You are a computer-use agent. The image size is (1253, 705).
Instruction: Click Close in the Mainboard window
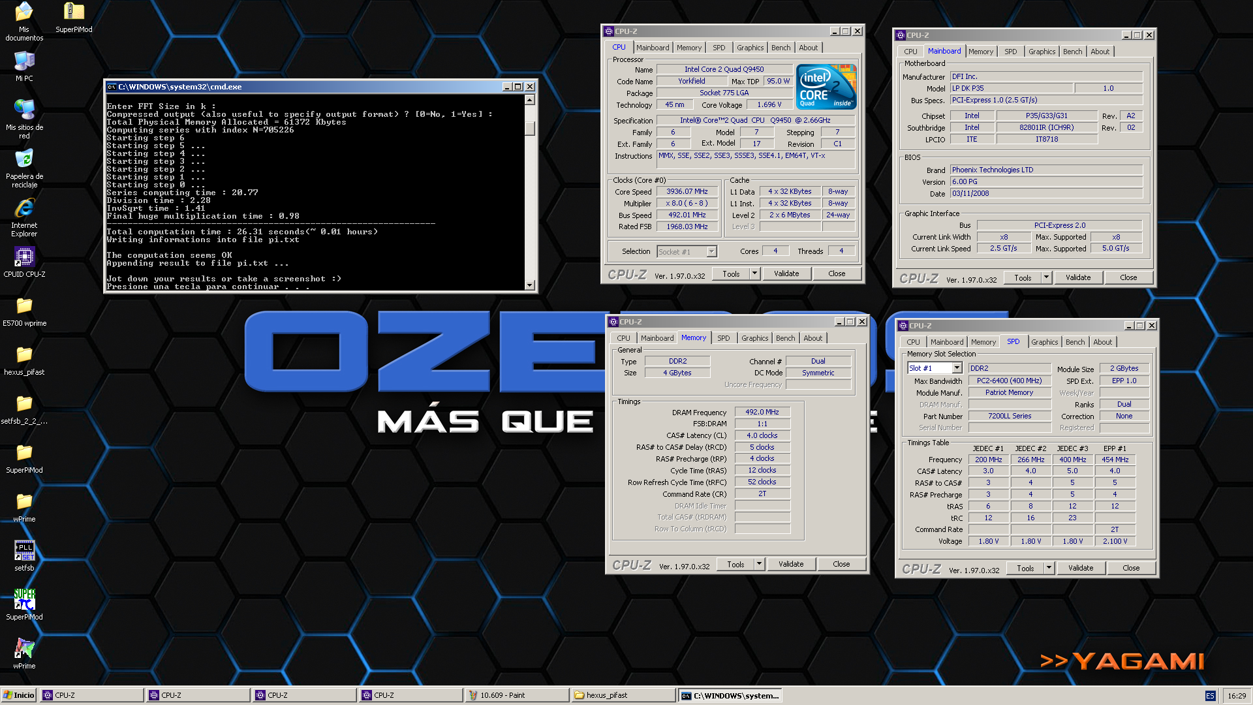pyautogui.click(x=1128, y=278)
